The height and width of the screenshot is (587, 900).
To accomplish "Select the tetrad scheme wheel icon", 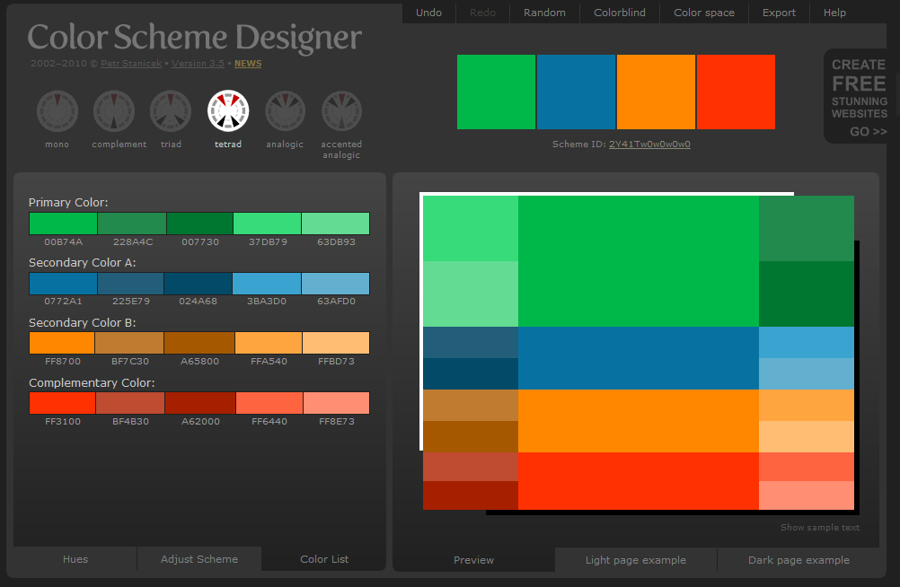I will [x=228, y=110].
